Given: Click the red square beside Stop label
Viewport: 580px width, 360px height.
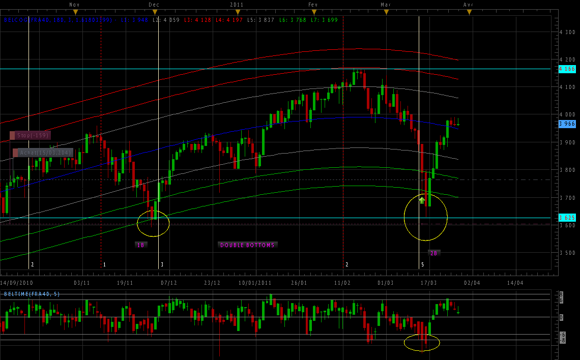Looking at the screenshot, I should 13,136.
